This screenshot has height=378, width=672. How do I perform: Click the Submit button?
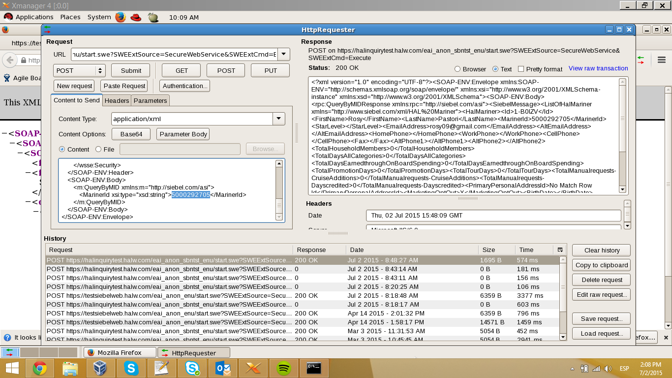click(131, 70)
